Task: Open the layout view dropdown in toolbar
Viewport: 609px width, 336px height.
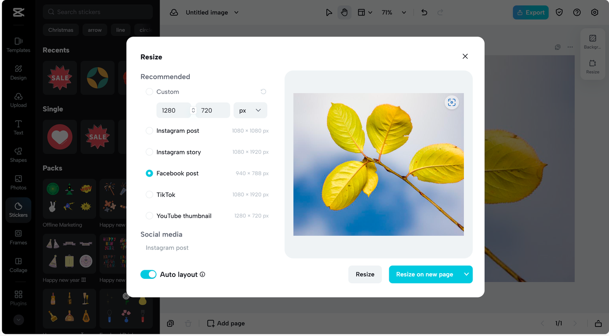Action: click(x=365, y=12)
